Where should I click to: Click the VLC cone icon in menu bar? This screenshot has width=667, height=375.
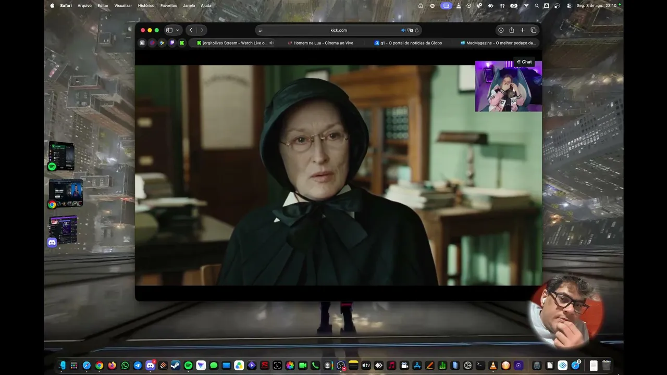(459, 6)
